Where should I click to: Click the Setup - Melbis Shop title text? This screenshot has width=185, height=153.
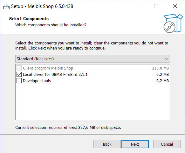42,6
